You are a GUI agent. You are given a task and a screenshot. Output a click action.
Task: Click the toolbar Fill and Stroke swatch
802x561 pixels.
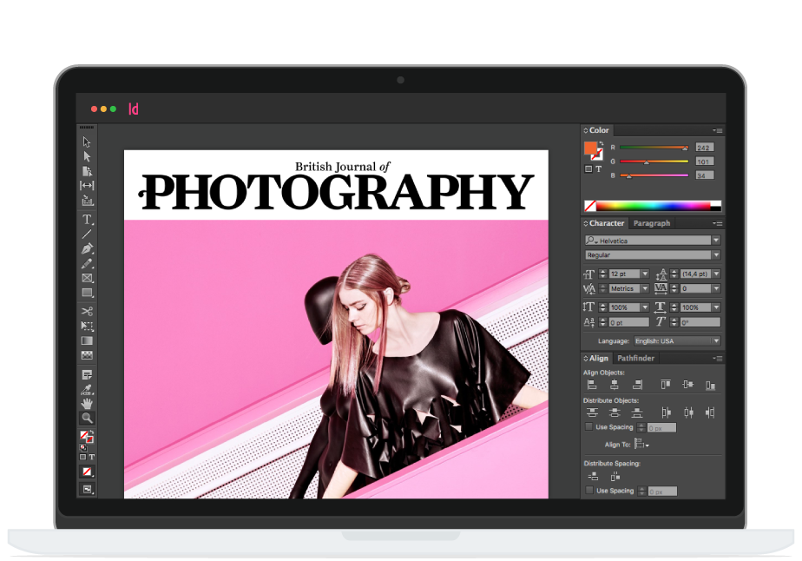pos(87,437)
